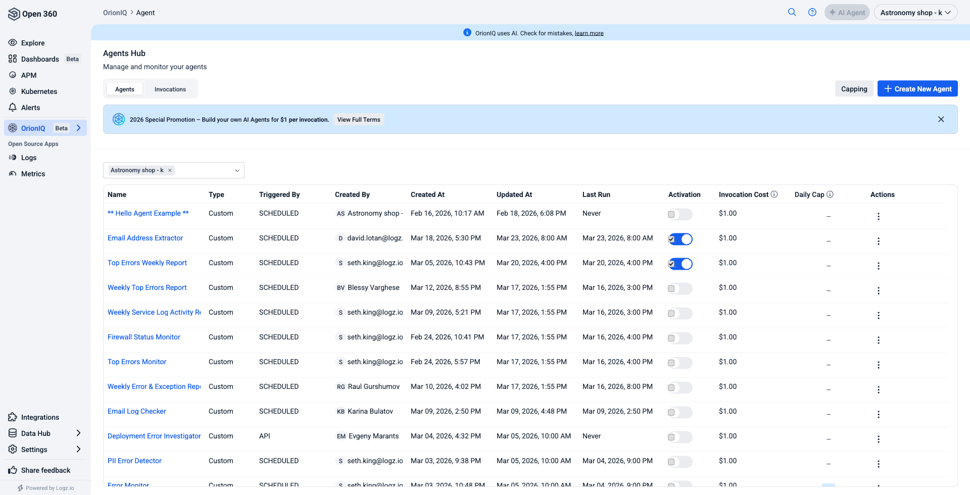This screenshot has width=970, height=495.
Task: Open actions menu for Firewall Status Monitor
Action: coord(878,340)
